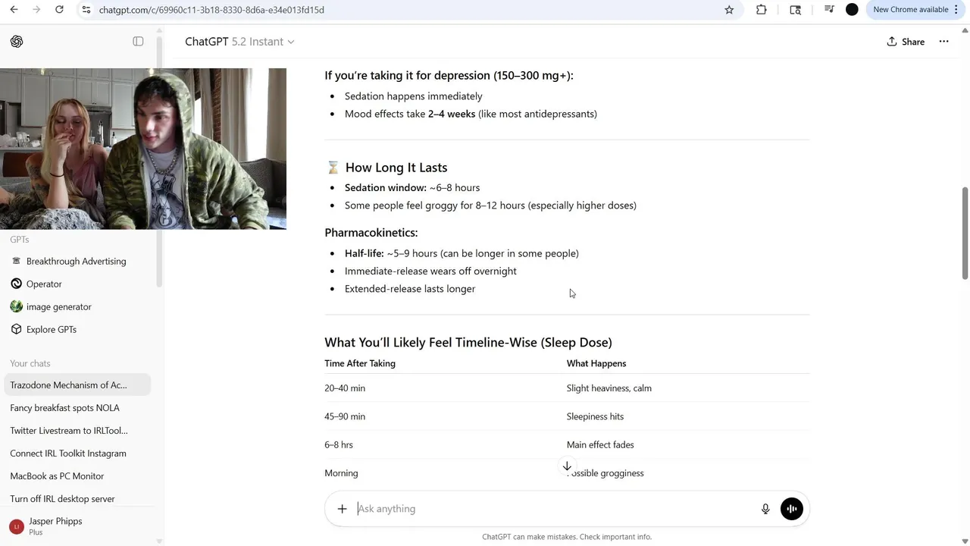Open the Fancy breakfast spots NOLA chat
Viewport: 970px width, 546px height.
tap(64, 408)
